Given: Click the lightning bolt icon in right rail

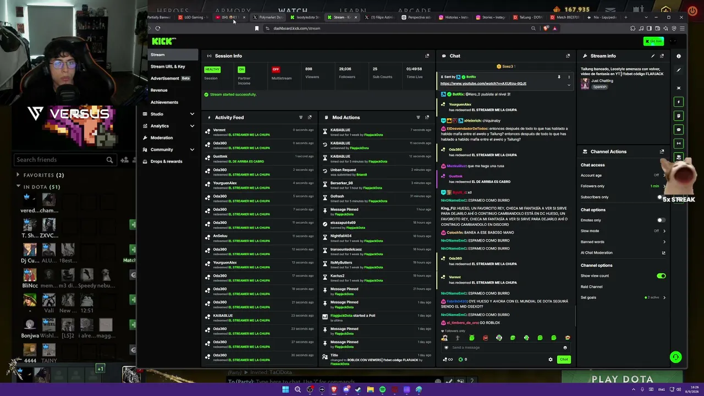Looking at the screenshot, I should coord(679,102).
